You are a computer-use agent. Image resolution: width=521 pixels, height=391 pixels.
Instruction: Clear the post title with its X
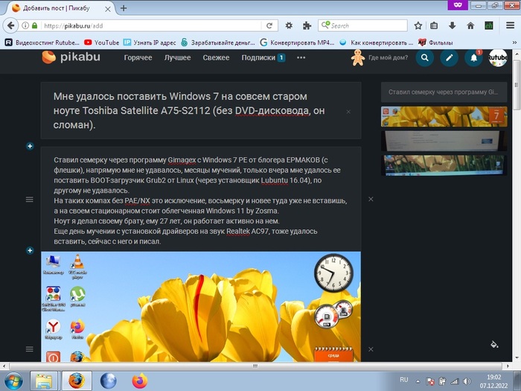click(x=348, y=112)
